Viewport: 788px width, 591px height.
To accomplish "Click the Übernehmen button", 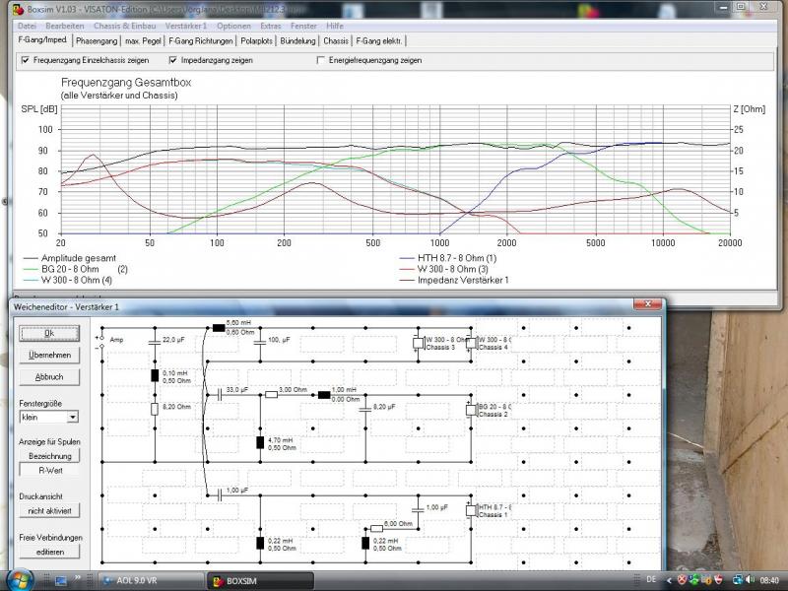I will (x=49, y=355).
